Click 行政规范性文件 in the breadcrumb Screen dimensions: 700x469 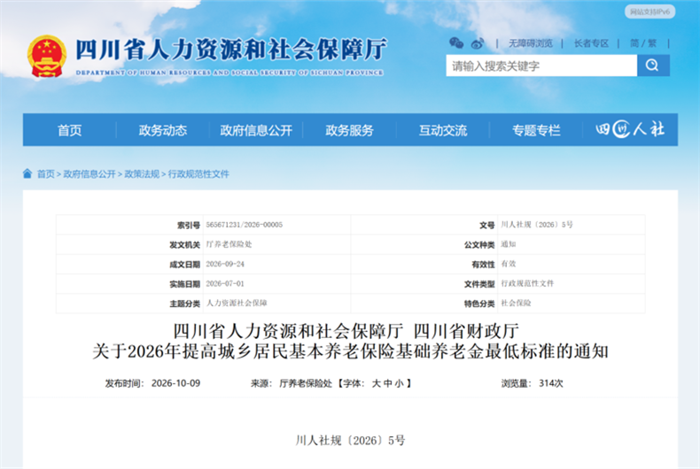198,173
